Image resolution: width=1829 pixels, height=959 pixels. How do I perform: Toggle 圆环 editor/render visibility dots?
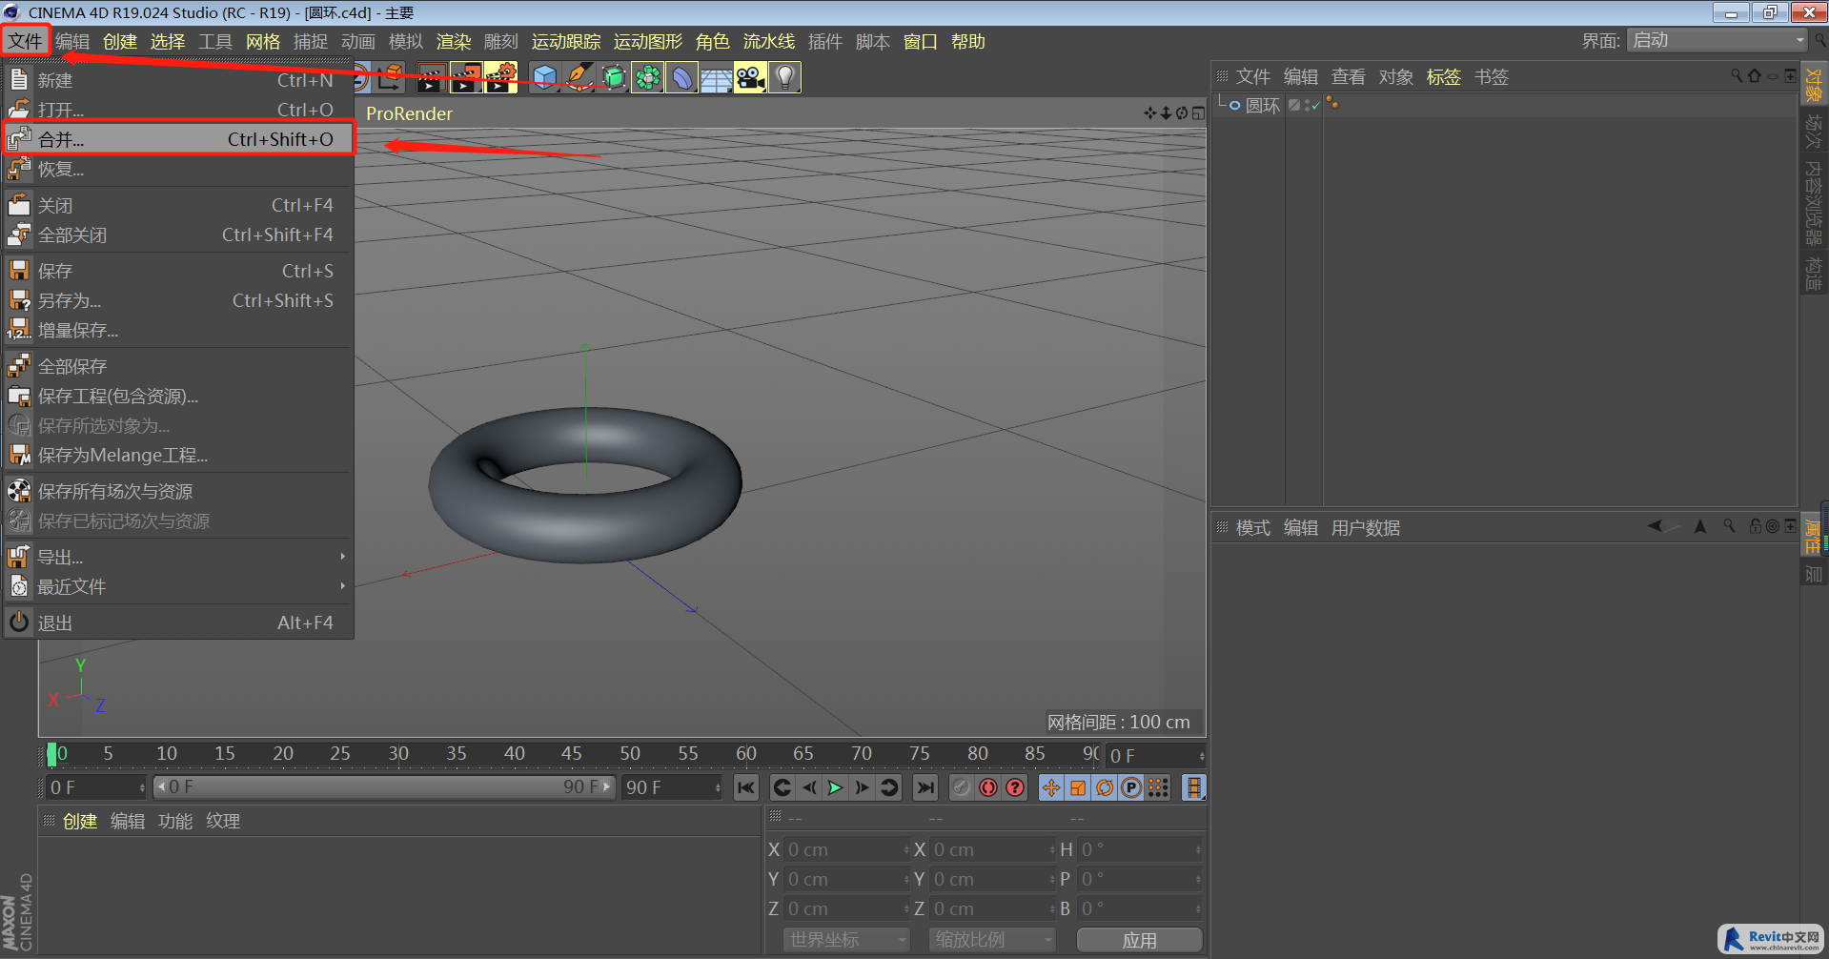pyautogui.click(x=1309, y=105)
